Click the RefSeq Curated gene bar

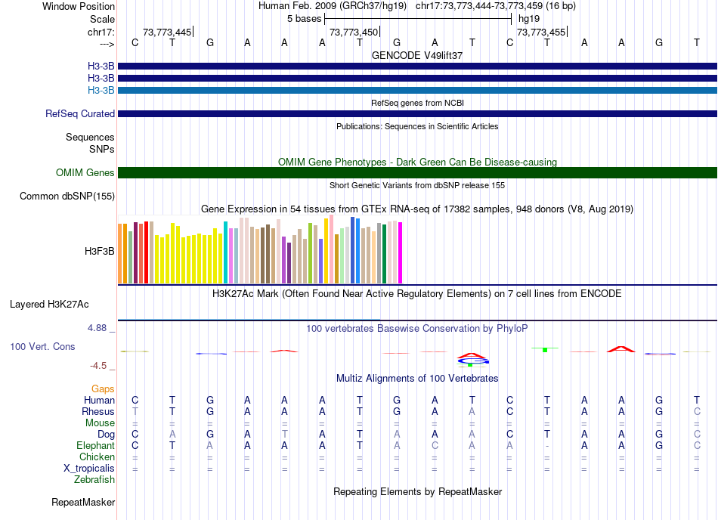(x=418, y=113)
